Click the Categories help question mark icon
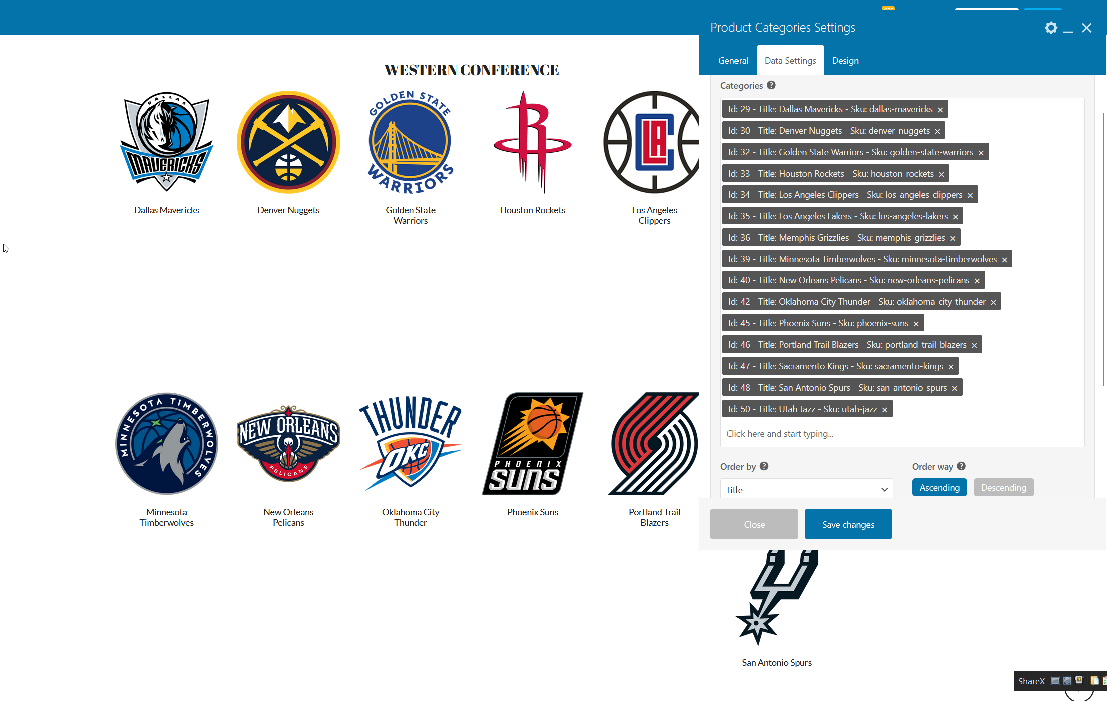This screenshot has width=1107, height=701. click(771, 85)
